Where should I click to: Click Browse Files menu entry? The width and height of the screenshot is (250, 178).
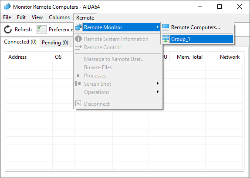pos(118,67)
